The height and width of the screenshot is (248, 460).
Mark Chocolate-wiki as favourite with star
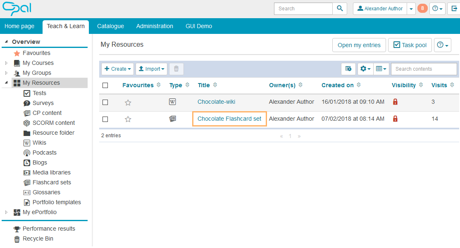(128, 102)
